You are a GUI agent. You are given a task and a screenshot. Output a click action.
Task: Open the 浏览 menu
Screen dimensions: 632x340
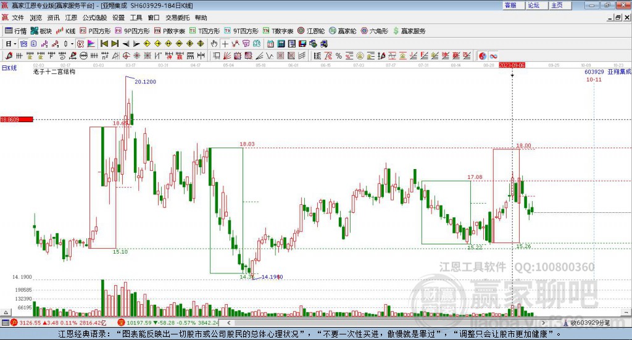pos(35,18)
